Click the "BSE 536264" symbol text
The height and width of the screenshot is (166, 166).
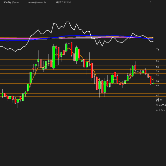[63, 2]
